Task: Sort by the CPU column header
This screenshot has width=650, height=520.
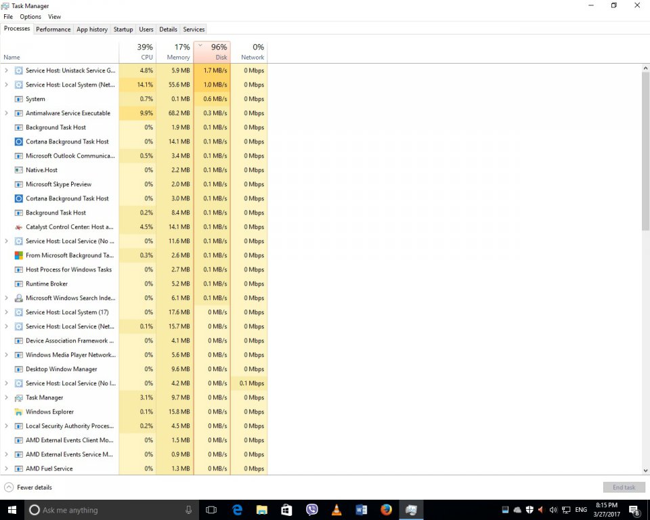Action: coord(141,52)
